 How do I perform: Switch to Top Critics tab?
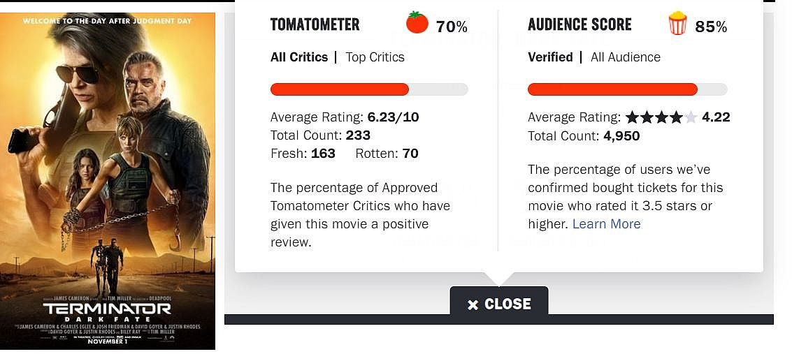(375, 57)
